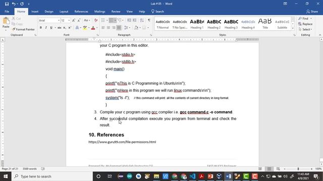The image size is (323, 181).
Task: Align text right
Action: [114, 28]
